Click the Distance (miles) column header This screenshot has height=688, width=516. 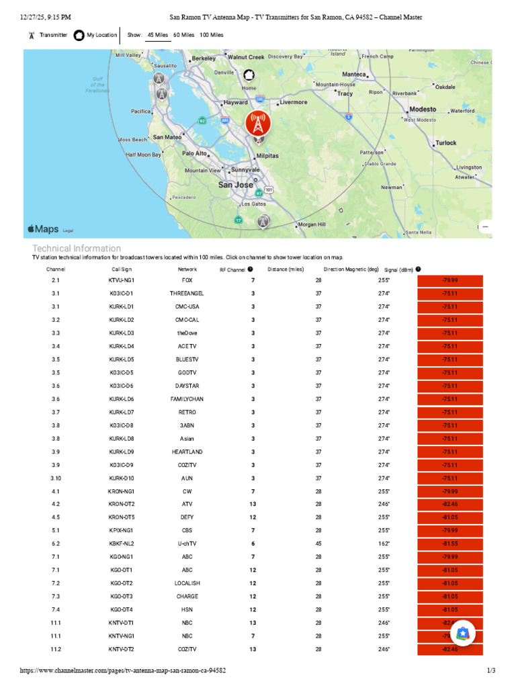click(x=286, y=269)
